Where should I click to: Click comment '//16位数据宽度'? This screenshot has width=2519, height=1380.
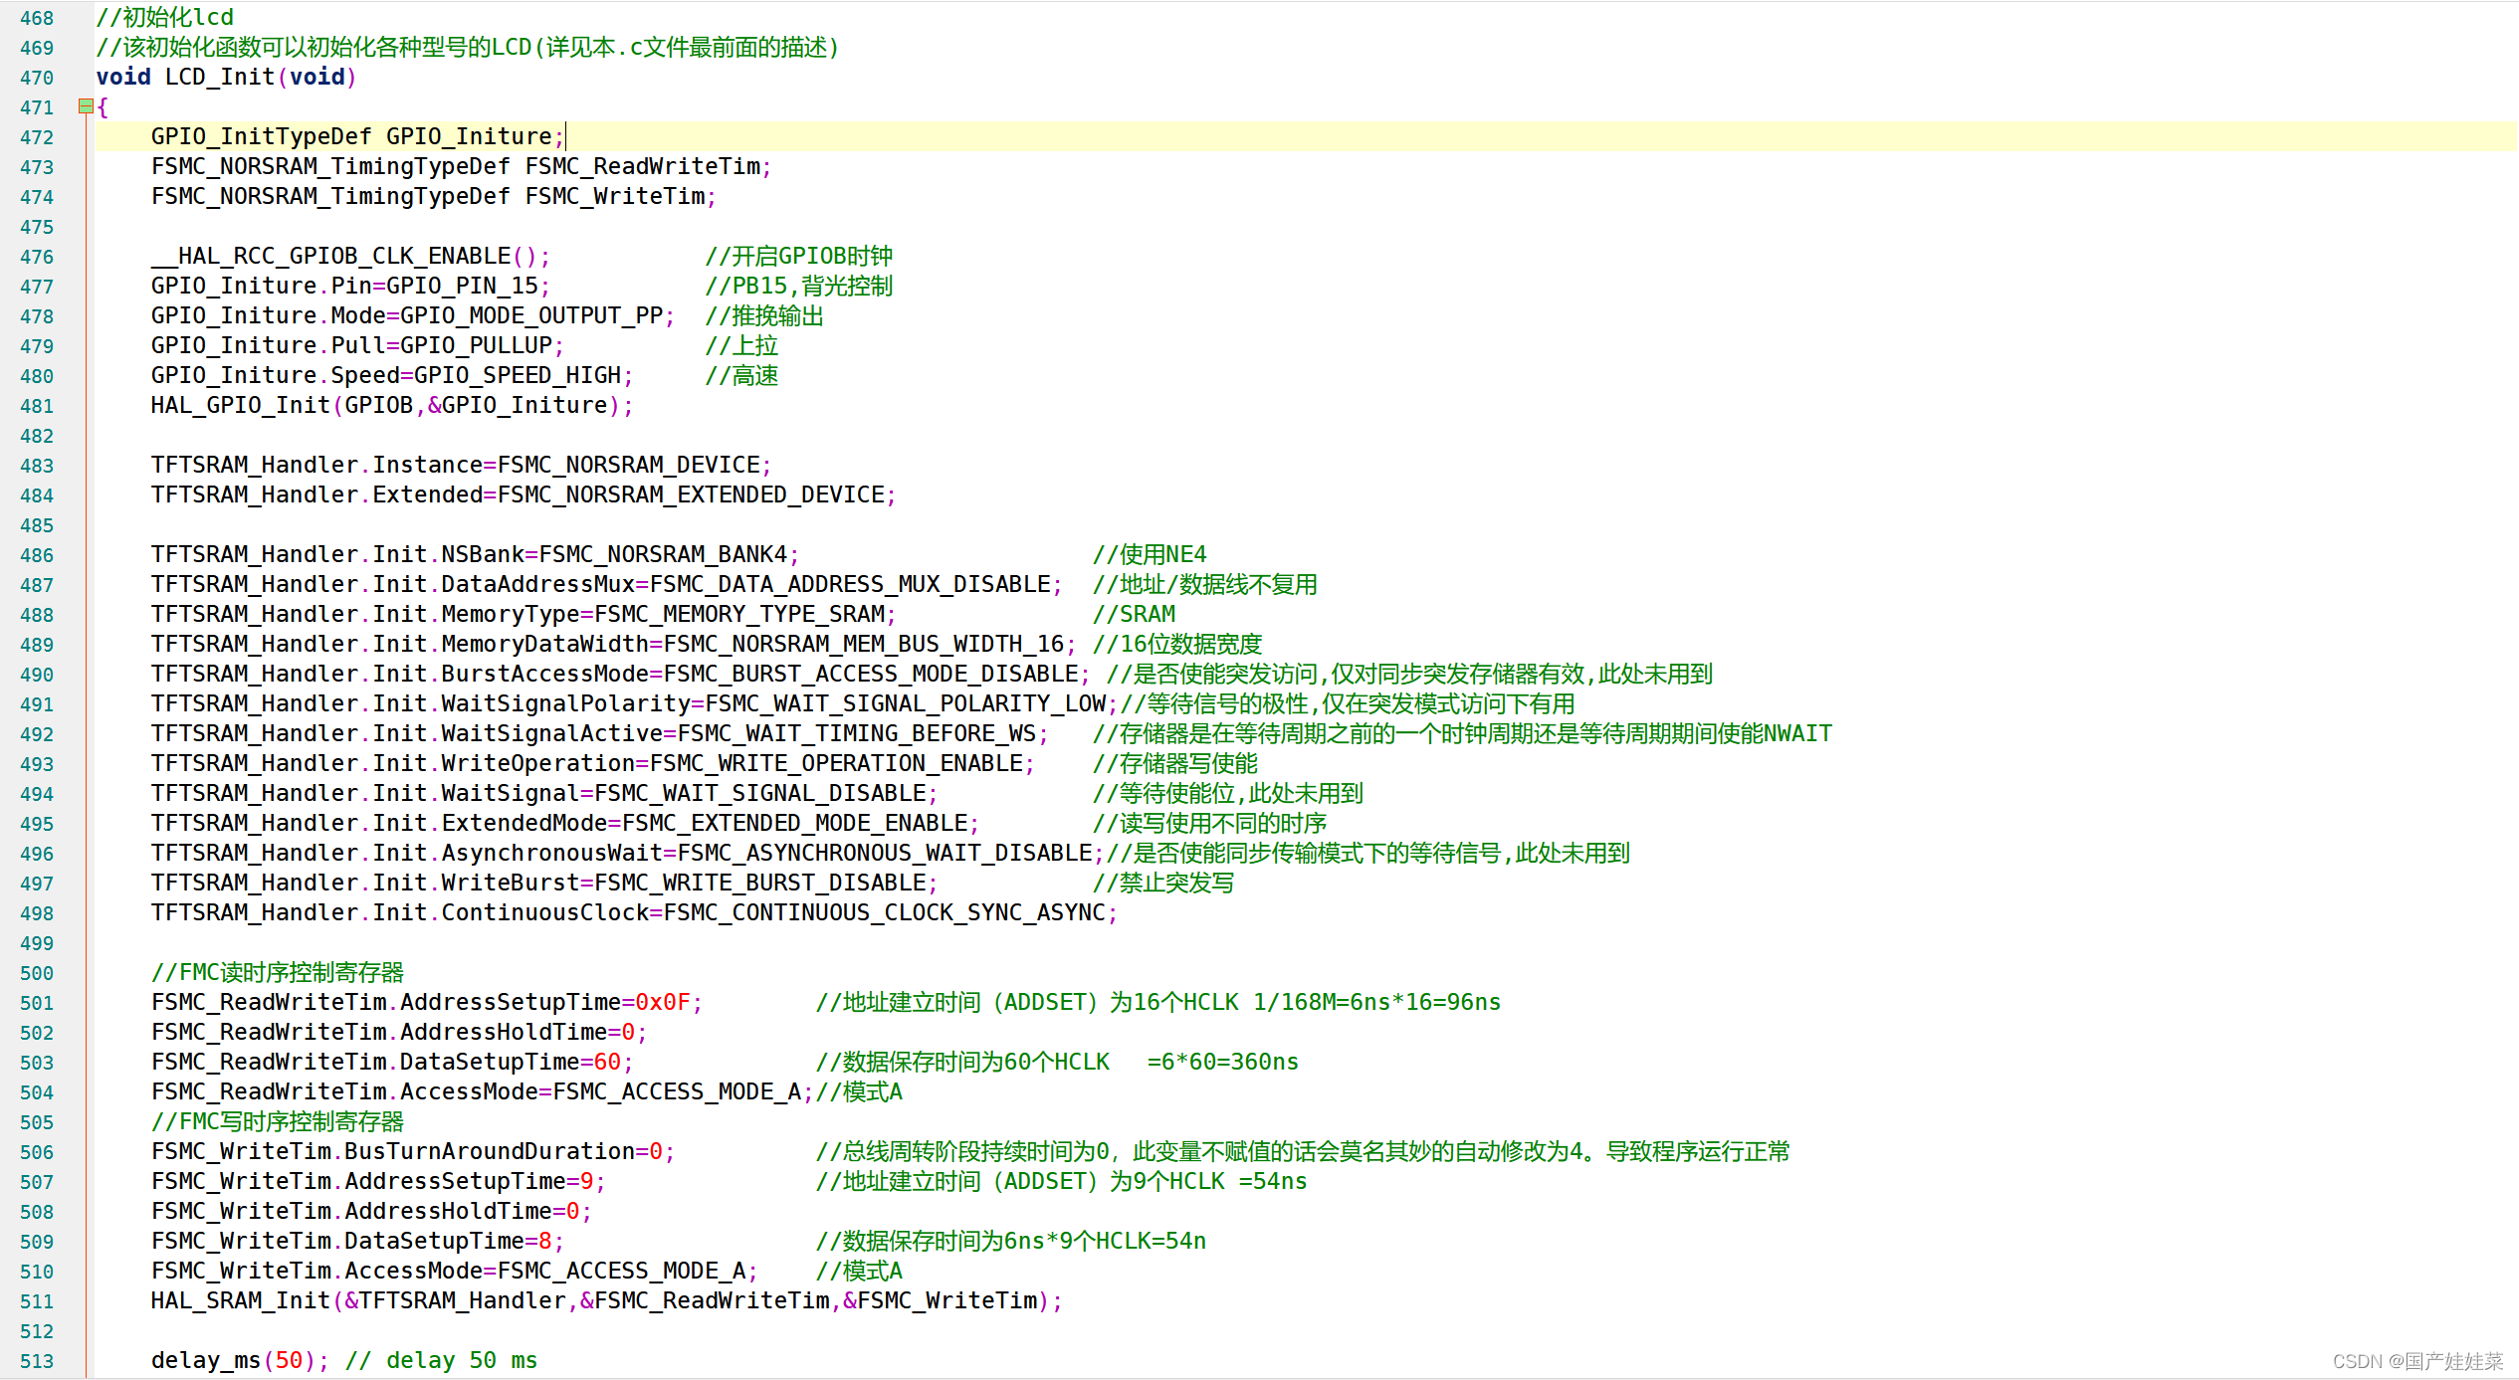coord(1177,644)
